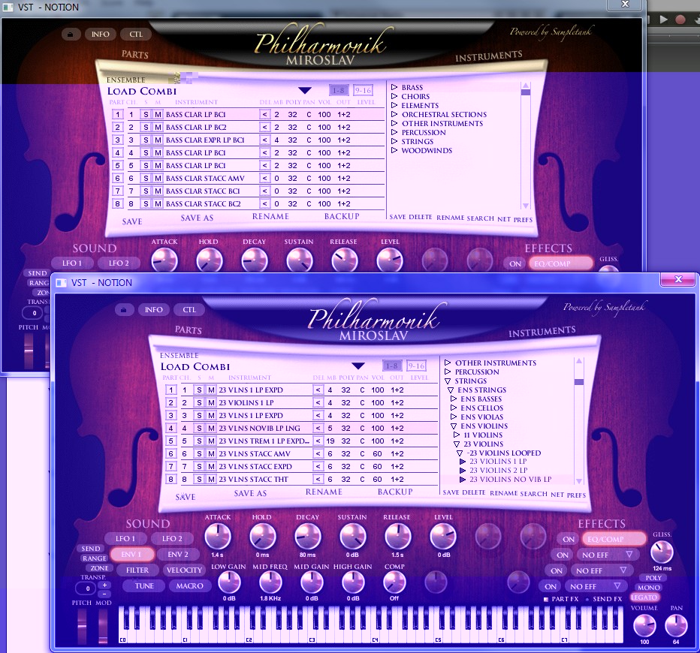Show parts 9-16 in the front window
Screen dimensions: 700x653
pos(417,366)
